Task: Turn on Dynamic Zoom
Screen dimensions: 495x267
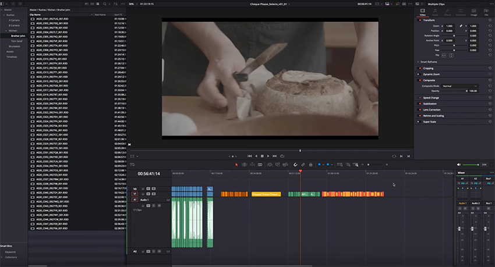Action: tap(419, 74)
